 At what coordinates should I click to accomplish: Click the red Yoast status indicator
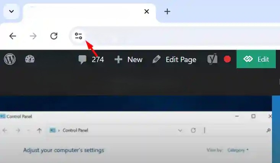tap(227, 59)
